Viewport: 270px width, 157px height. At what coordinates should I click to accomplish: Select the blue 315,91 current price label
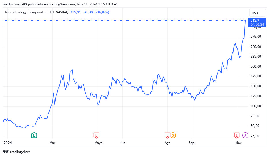256,20
